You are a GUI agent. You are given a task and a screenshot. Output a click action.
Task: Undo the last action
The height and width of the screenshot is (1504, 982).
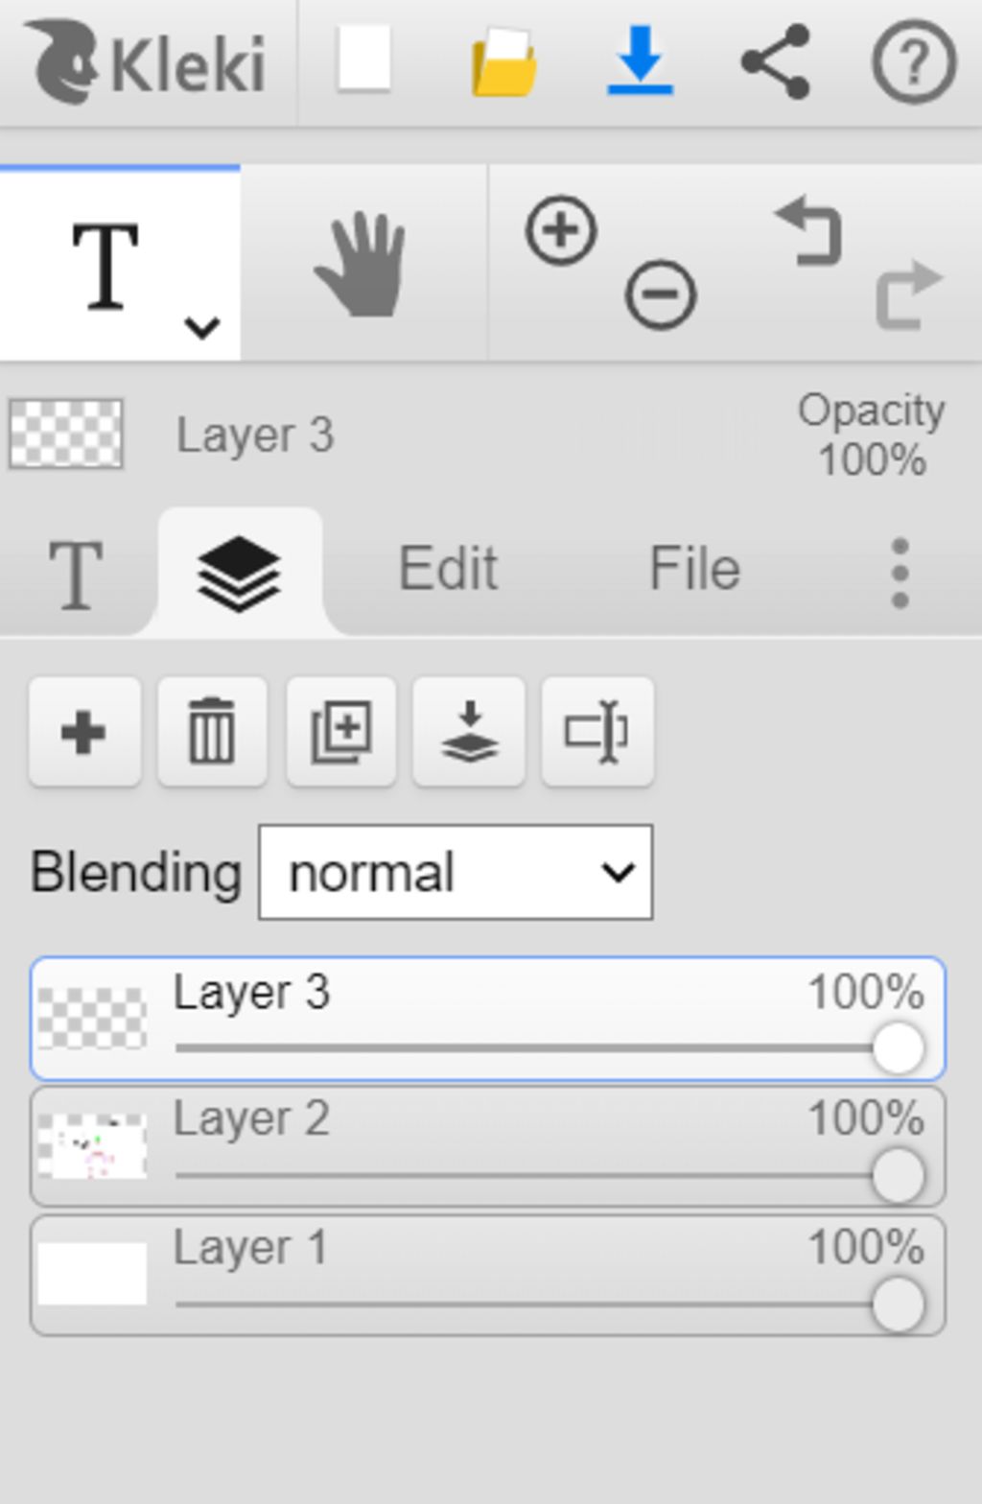tap(809, 230)
